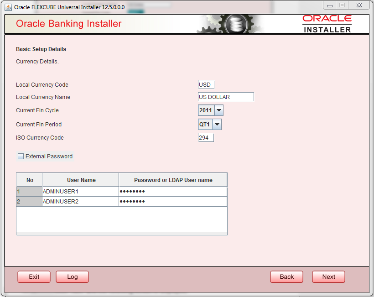Click the Local Currency Code field showing USD
The image size is (374, 297).
tap(206, 84)
